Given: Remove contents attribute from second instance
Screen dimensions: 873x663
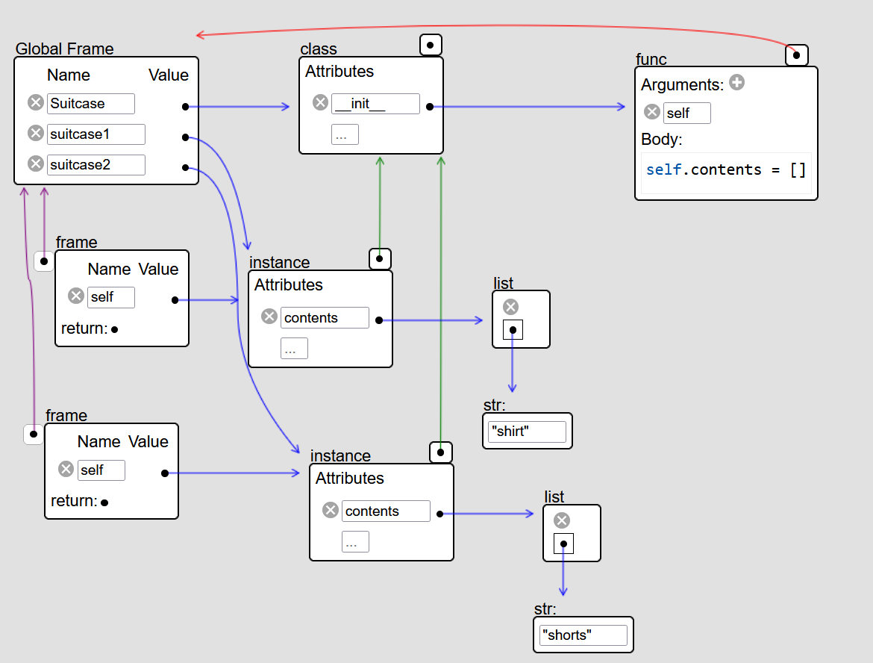Looking at the screenshot, I should (x=331, y=510).
